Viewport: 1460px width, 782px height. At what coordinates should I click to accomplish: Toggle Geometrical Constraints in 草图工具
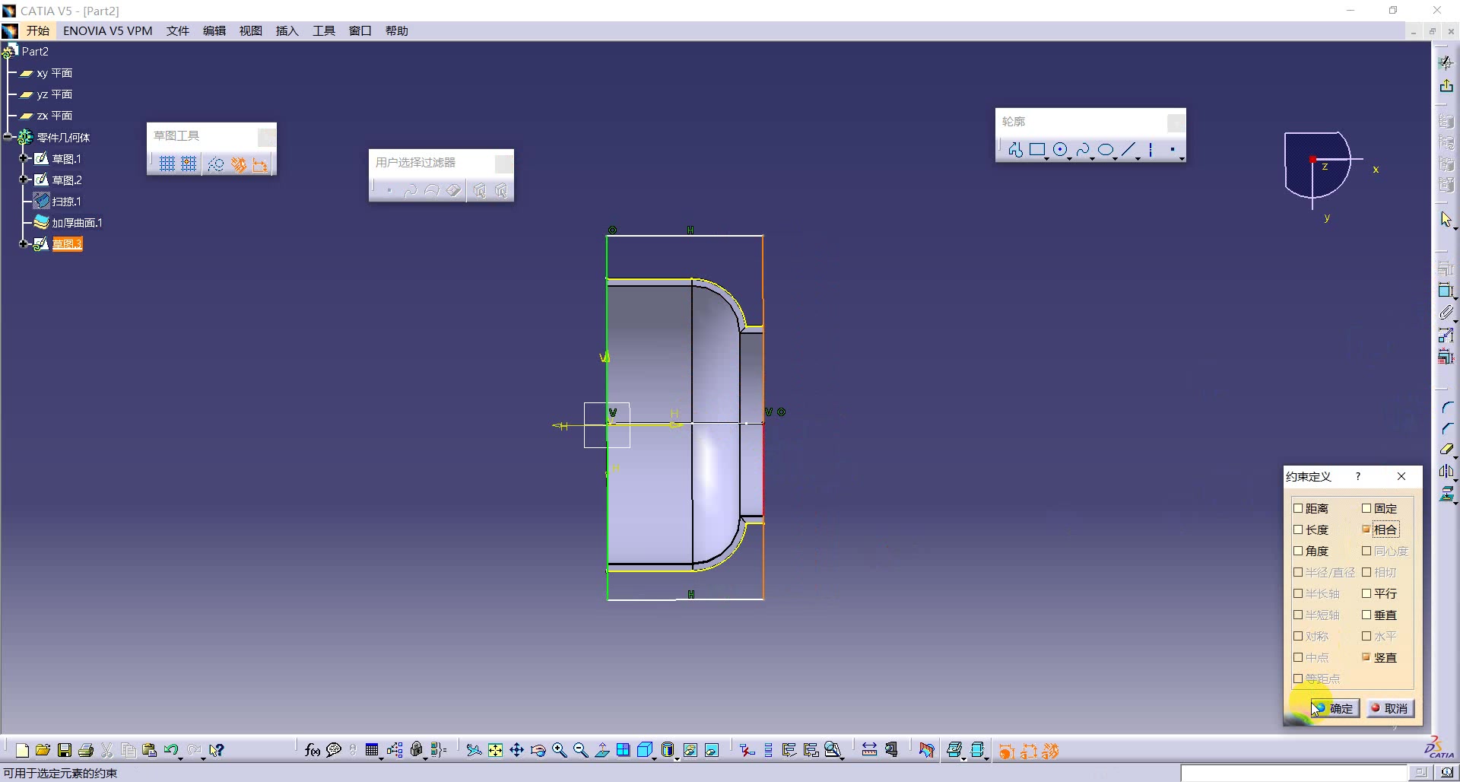coord(239,164)
